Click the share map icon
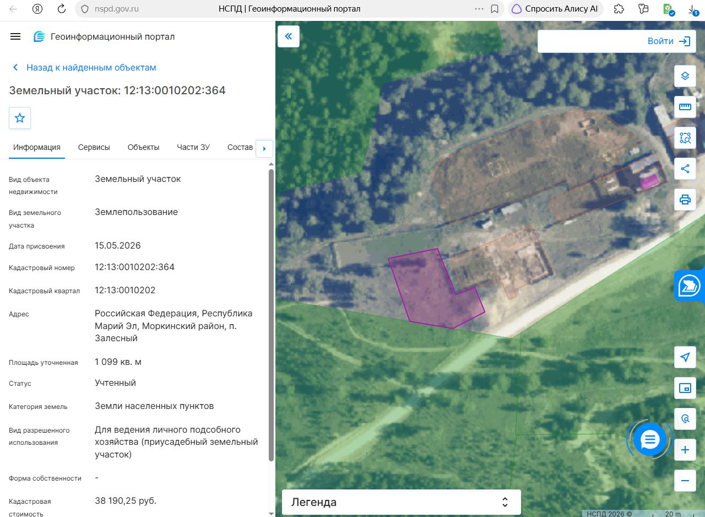Image resolution: width=705 pixels, height=517 pixels. 685,169
